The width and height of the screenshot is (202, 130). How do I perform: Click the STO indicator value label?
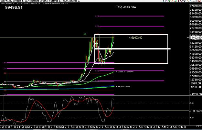point(196,111)
